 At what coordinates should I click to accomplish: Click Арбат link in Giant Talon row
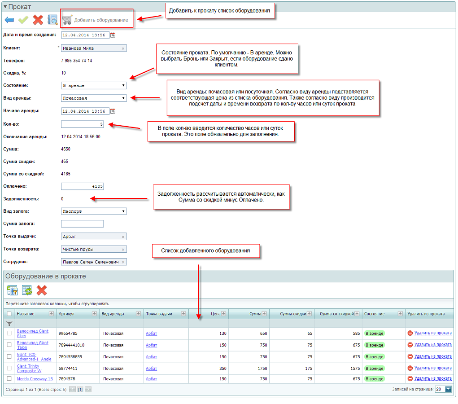[x=151, y=345]
